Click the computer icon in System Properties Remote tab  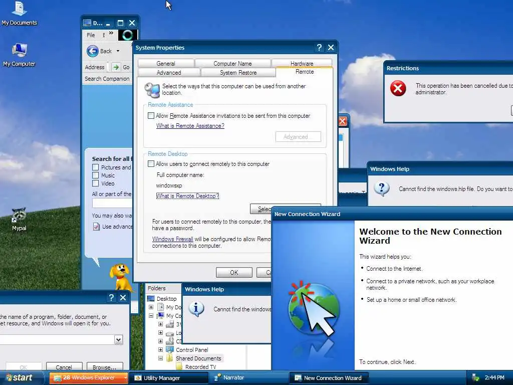click(152, 90)
